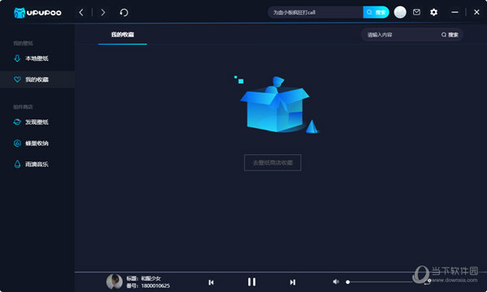This screenshot has width=487, height=292.
Task: Minimize the upupoo window
Action: (x=455, y=12)
